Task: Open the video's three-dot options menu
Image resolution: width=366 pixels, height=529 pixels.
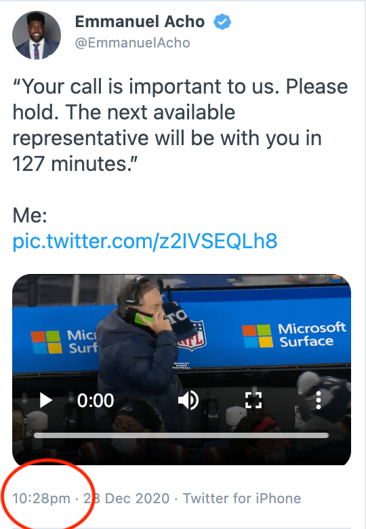Action: 318,400
